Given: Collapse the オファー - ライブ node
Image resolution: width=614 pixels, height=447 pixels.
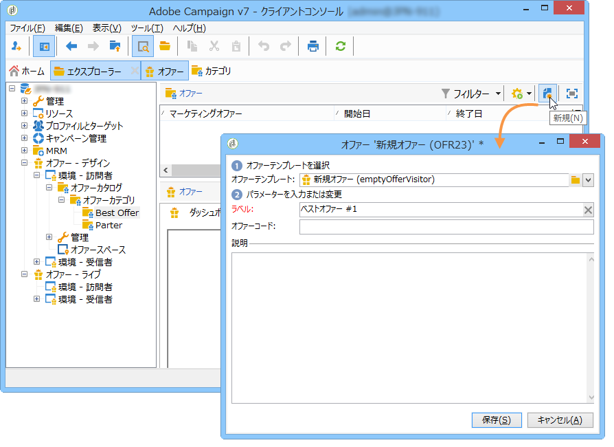Looking at the screenshot, I should coord(24,274).
